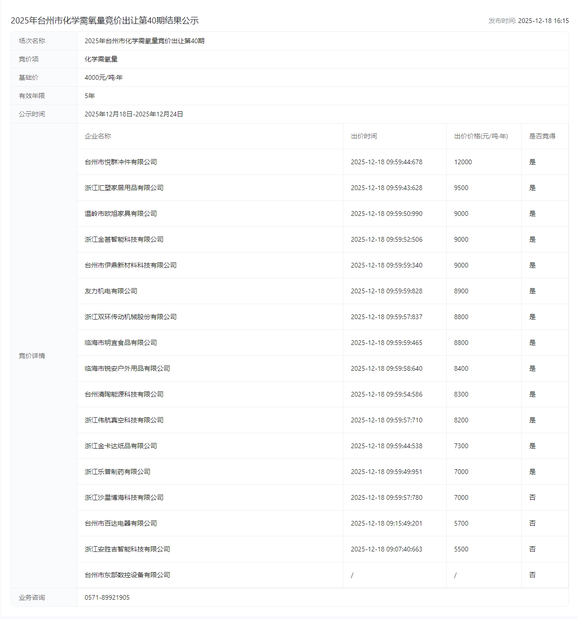Click the 出价价格(元/吨·年) column header
Image resolution: width=577 pixels, height=619 pixels.
(481, 136)
